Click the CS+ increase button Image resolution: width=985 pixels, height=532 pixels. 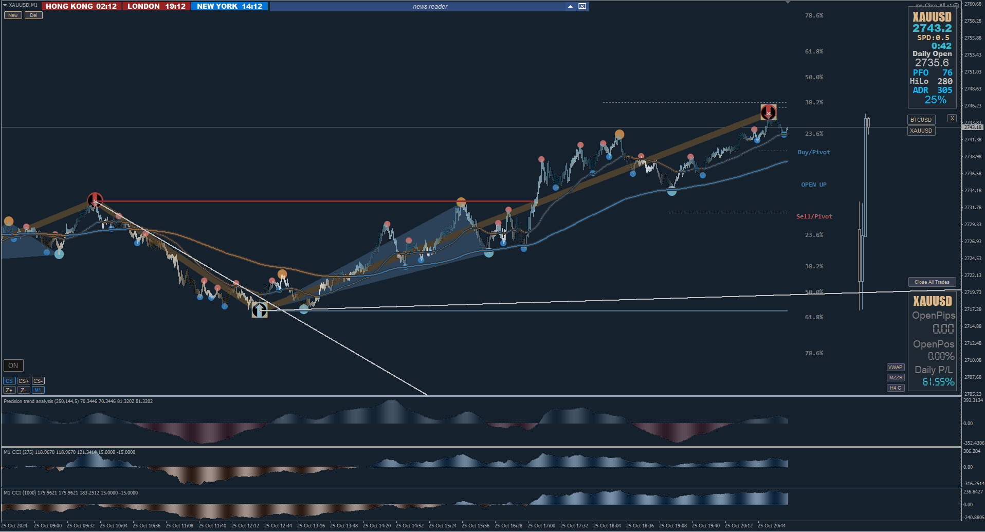pyautogui.click(x=24, y=381)
